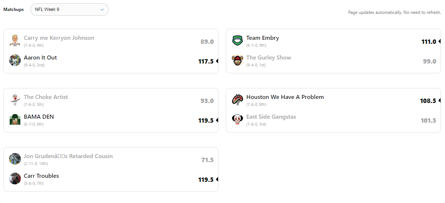Click Team Embry football helmet logo
445x203 pixels.
[238, 41]
